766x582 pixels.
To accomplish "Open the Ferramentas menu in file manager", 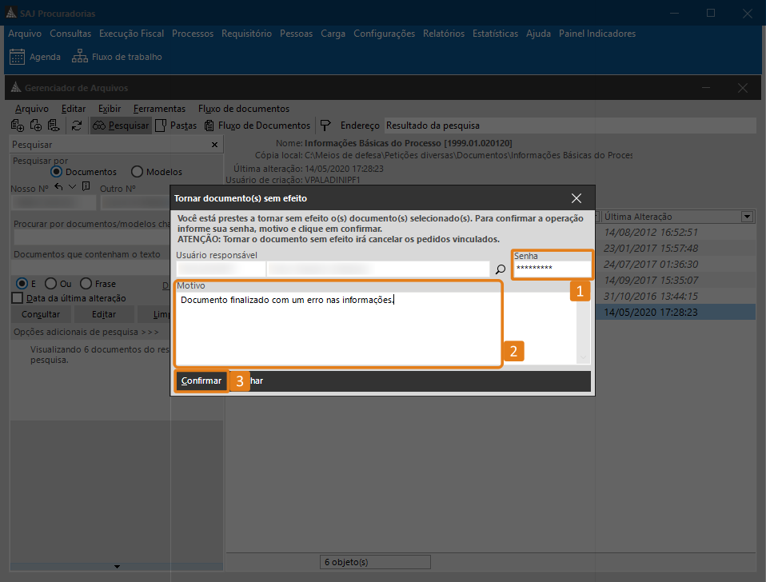I will point(159,109).
